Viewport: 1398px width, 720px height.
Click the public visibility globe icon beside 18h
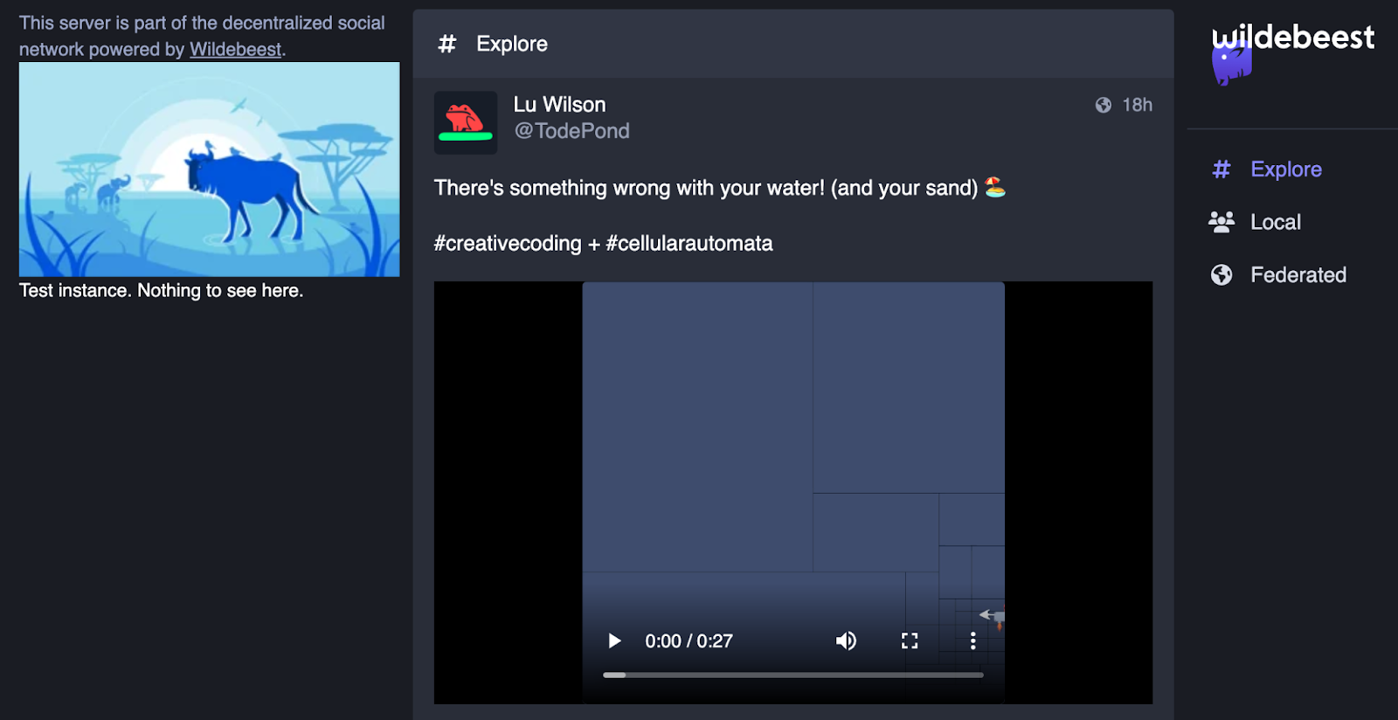click(1104, 105)
